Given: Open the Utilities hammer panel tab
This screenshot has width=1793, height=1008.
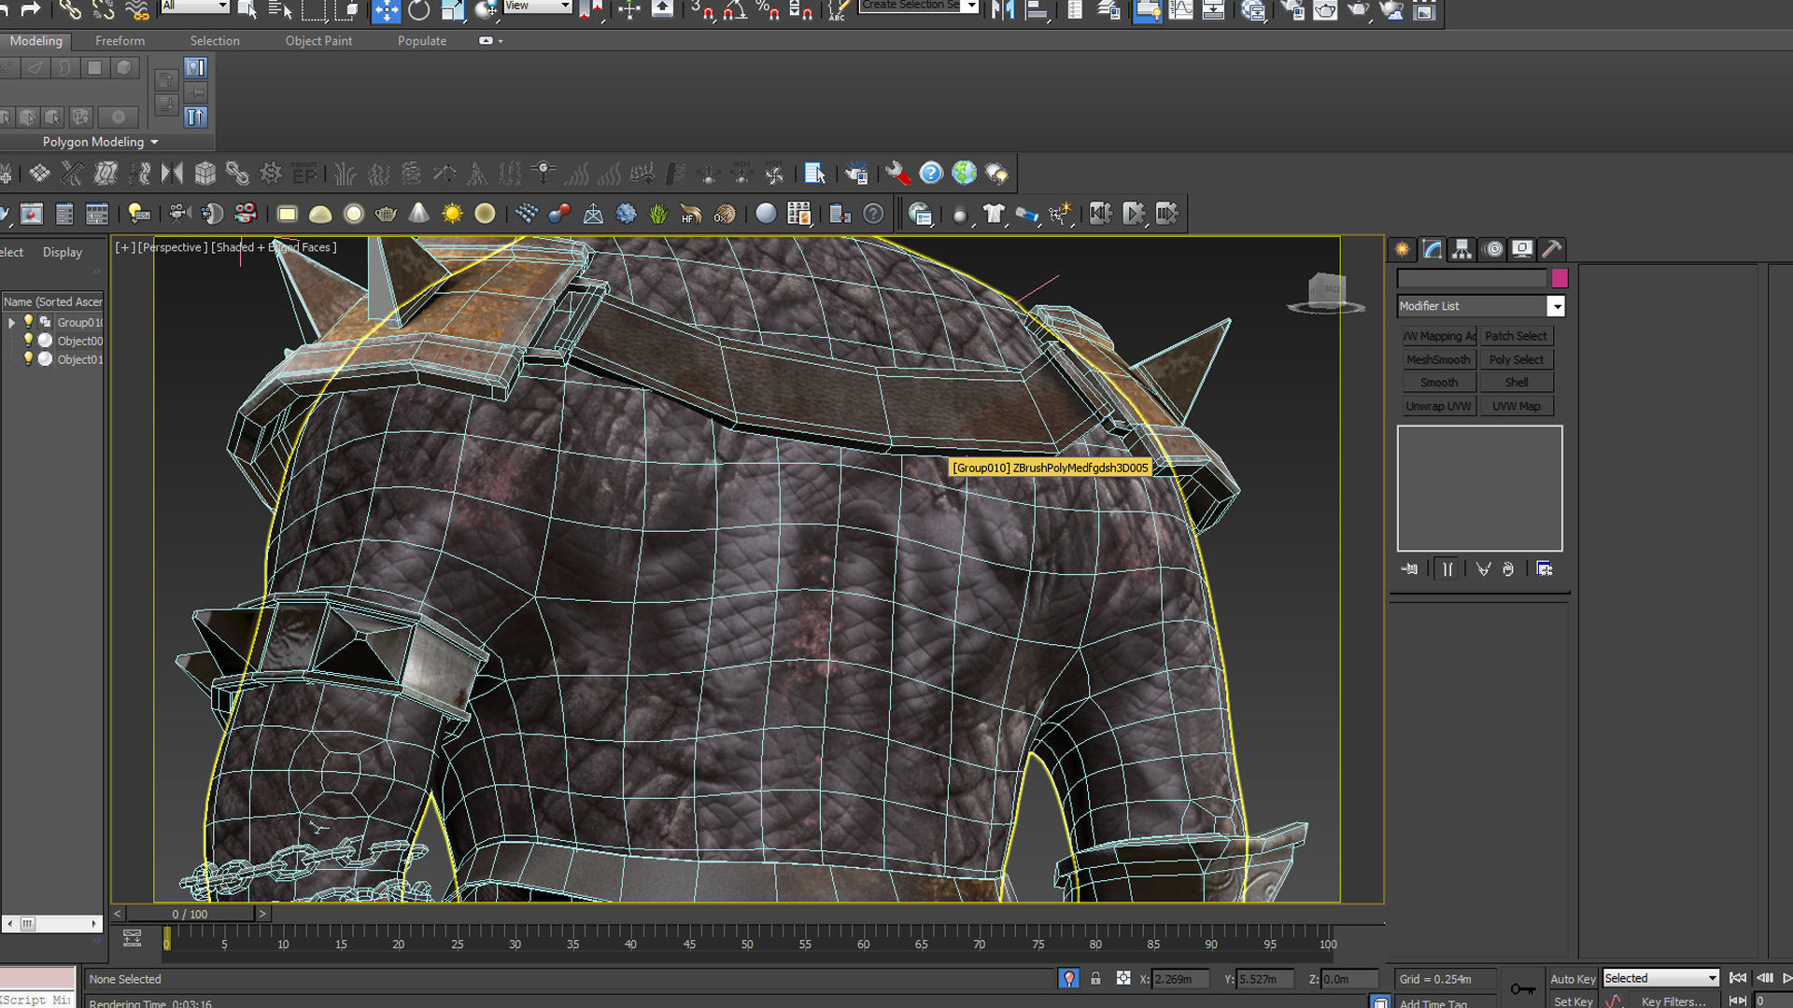Looking at the screenshot, I should [1551, 249].
